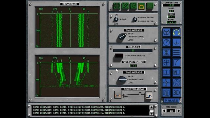Click contact marker J on upper display
210x118 pixels.
(x=52, y=12)
